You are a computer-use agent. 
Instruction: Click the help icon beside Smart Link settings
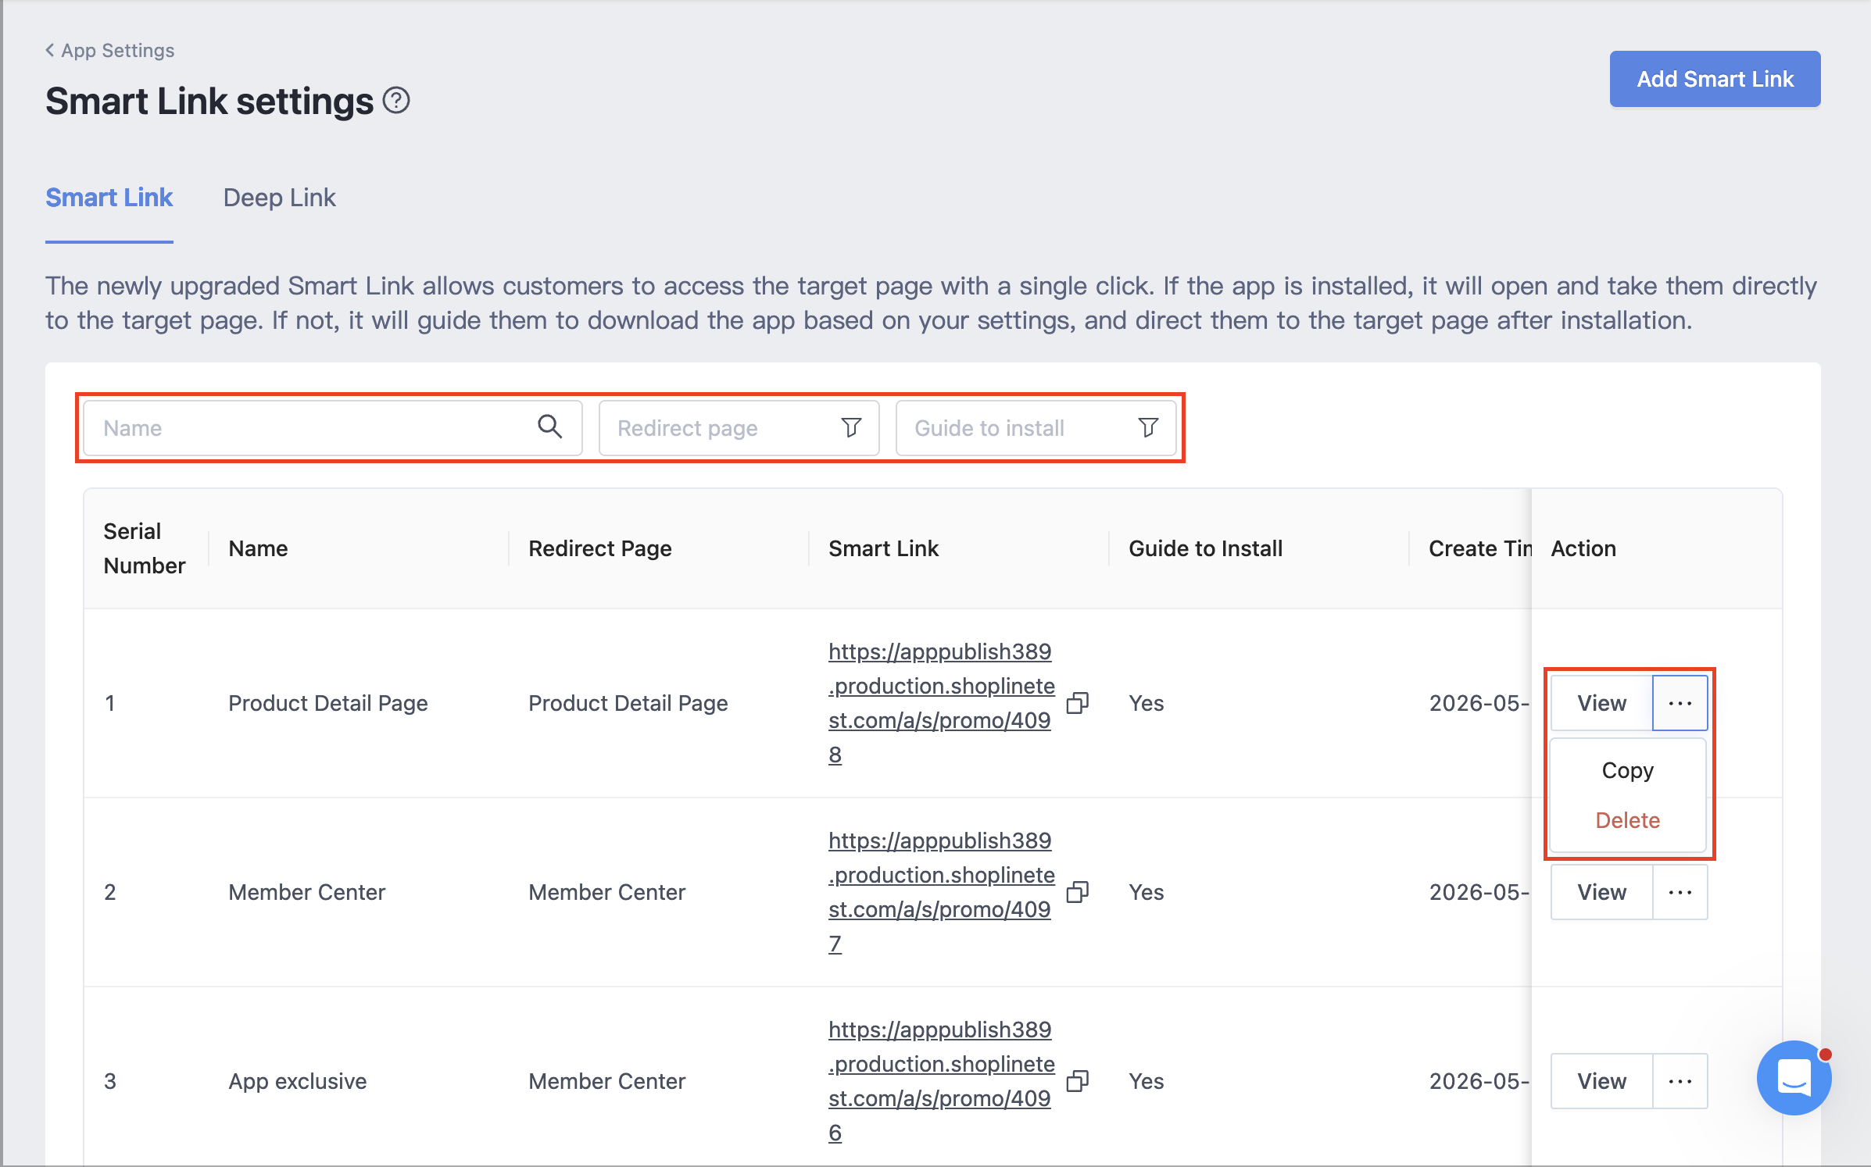point(396,101)
